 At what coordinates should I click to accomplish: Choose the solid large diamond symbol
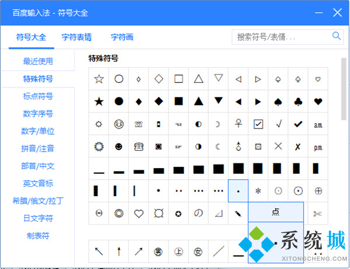point(159,102)
